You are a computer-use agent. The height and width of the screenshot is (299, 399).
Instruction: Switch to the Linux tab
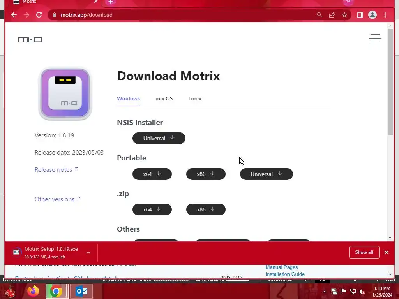(x=195, y=98)
